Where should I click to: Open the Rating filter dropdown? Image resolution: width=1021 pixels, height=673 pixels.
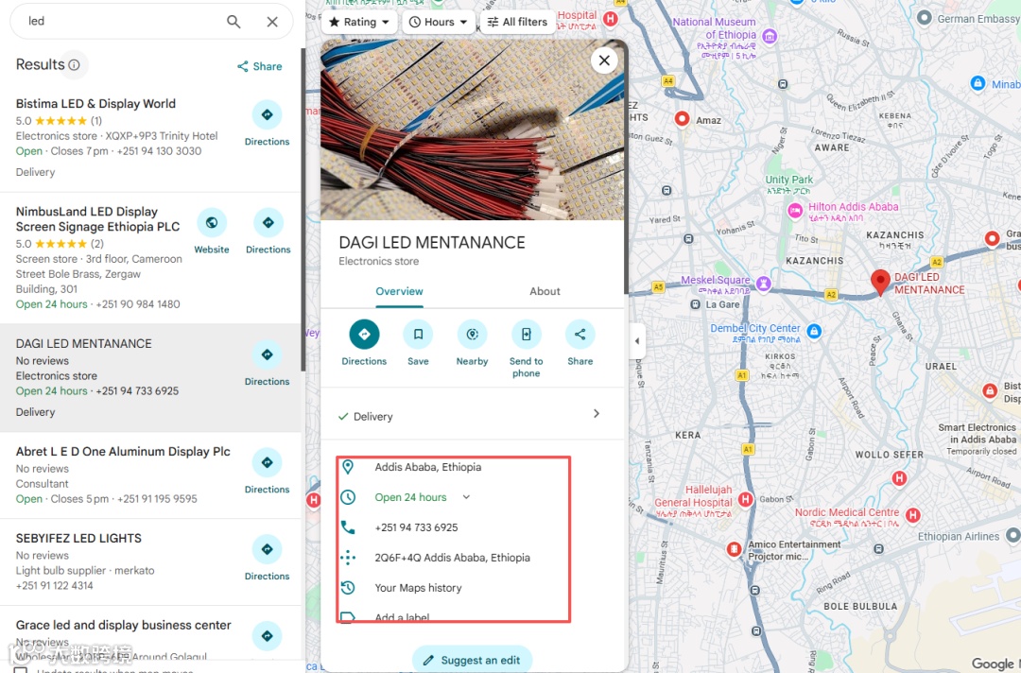pos(359,22)
